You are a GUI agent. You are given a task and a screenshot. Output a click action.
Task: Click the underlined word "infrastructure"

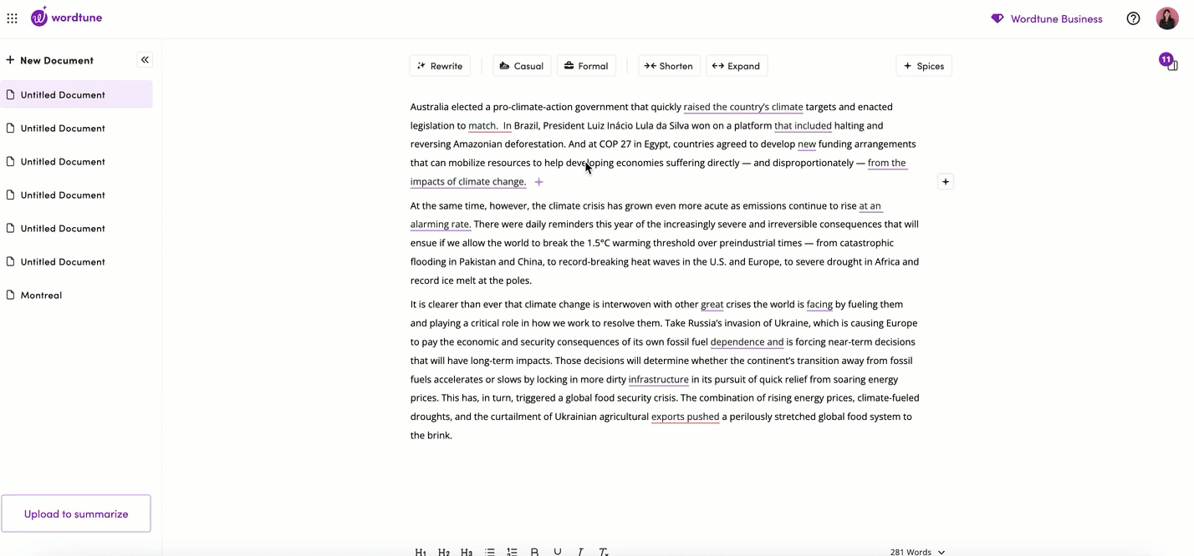coord(659,380)
